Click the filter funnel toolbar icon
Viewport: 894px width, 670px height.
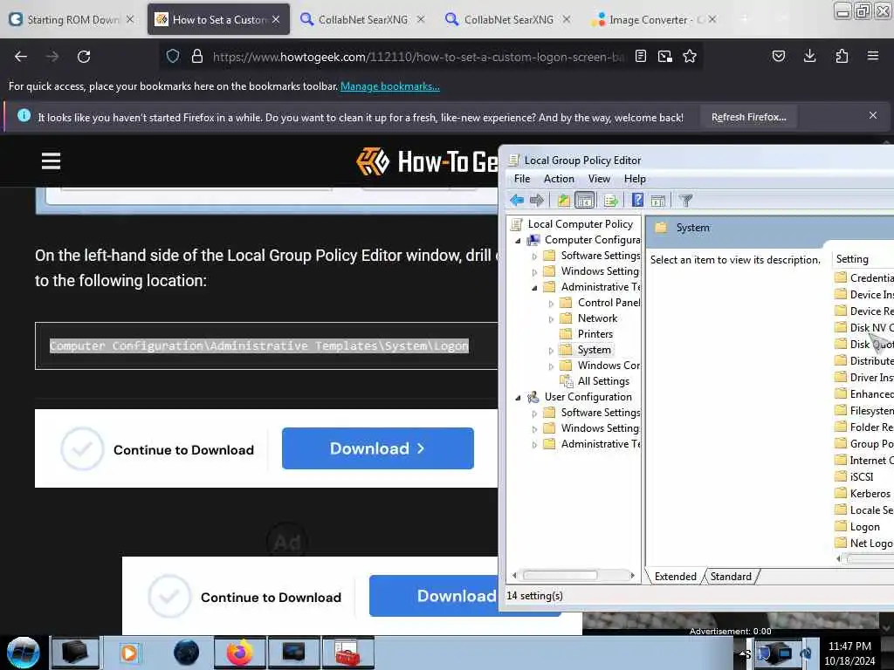coord(686,201)
